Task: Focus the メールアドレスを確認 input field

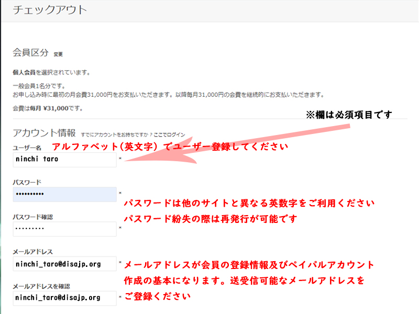Action: (64, 298)
